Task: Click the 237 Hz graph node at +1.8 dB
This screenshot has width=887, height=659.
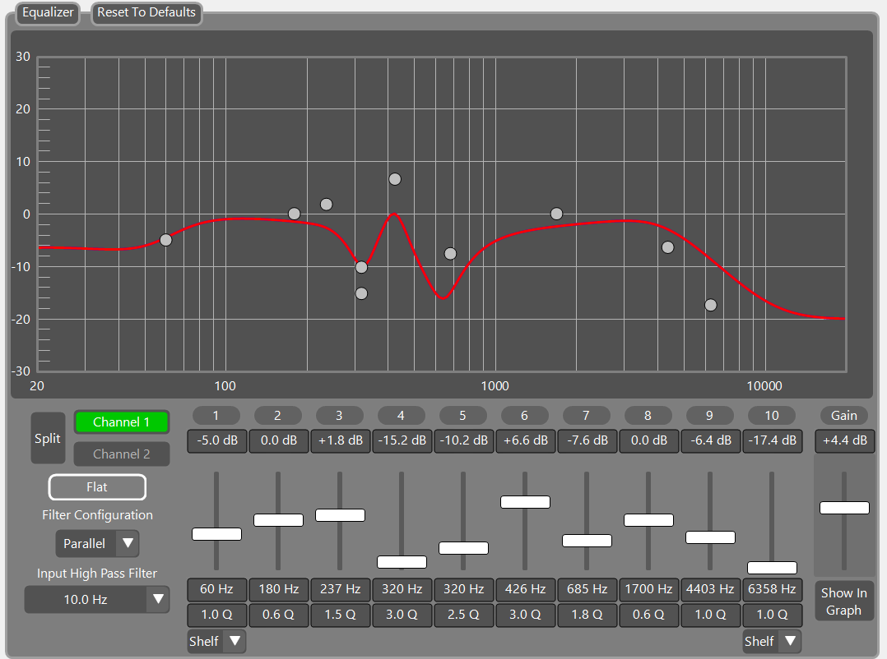Action: point(327,205)
